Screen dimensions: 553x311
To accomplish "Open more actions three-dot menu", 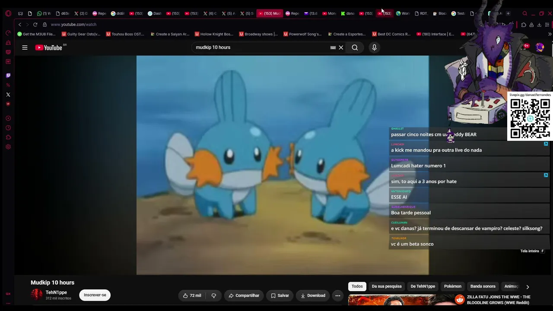I will pos(338,295).
